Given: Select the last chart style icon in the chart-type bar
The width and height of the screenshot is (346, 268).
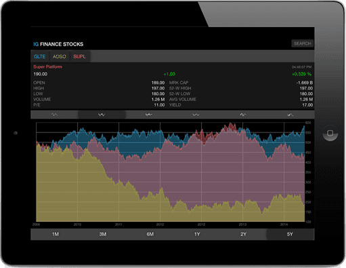Looking at the screenshot, I should [290, 115].
